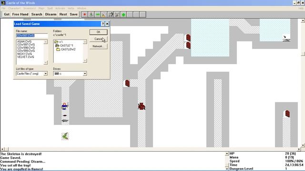This screenshot has height=171, width=305.
Task: Click the map vertical scrollbar down arrow
Action: (x=303, y=145)
